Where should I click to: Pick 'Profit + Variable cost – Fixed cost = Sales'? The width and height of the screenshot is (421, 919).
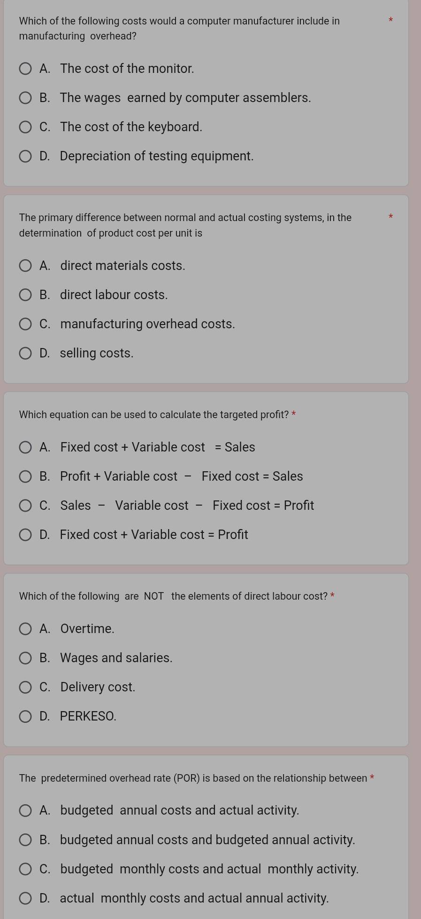(x=25, y=476)
